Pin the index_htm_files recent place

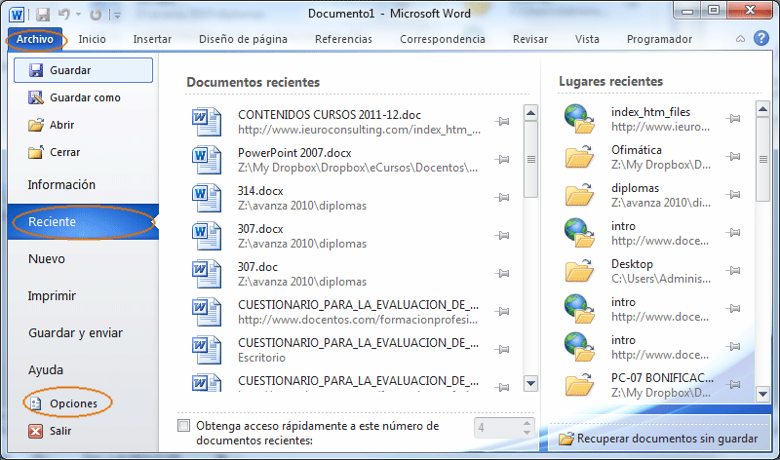[x=733, y=118]
